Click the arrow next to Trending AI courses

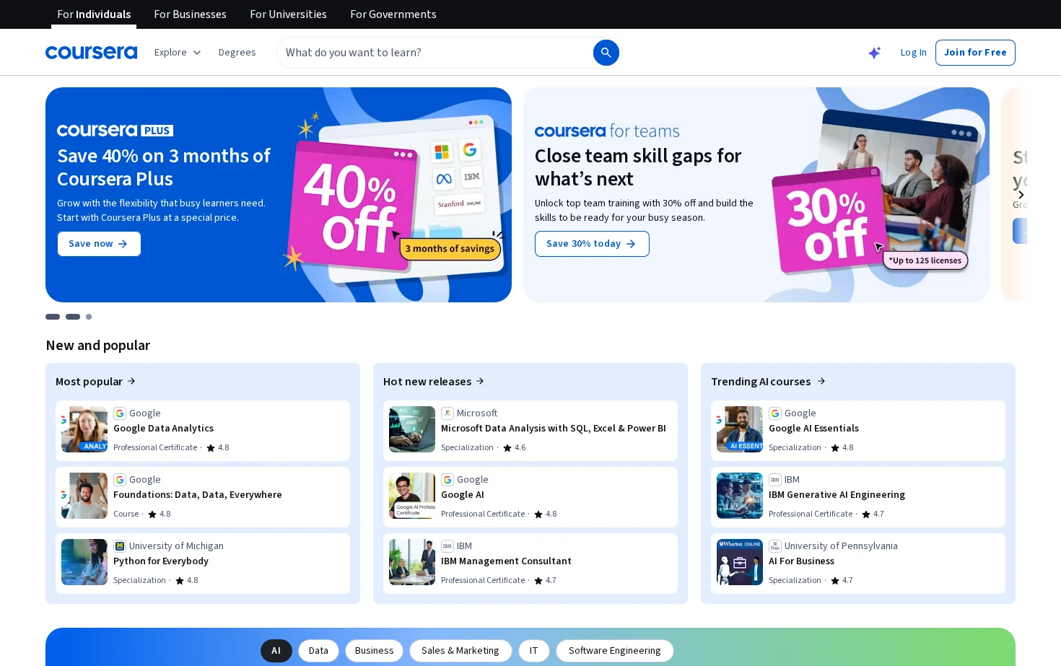point(821,381)
